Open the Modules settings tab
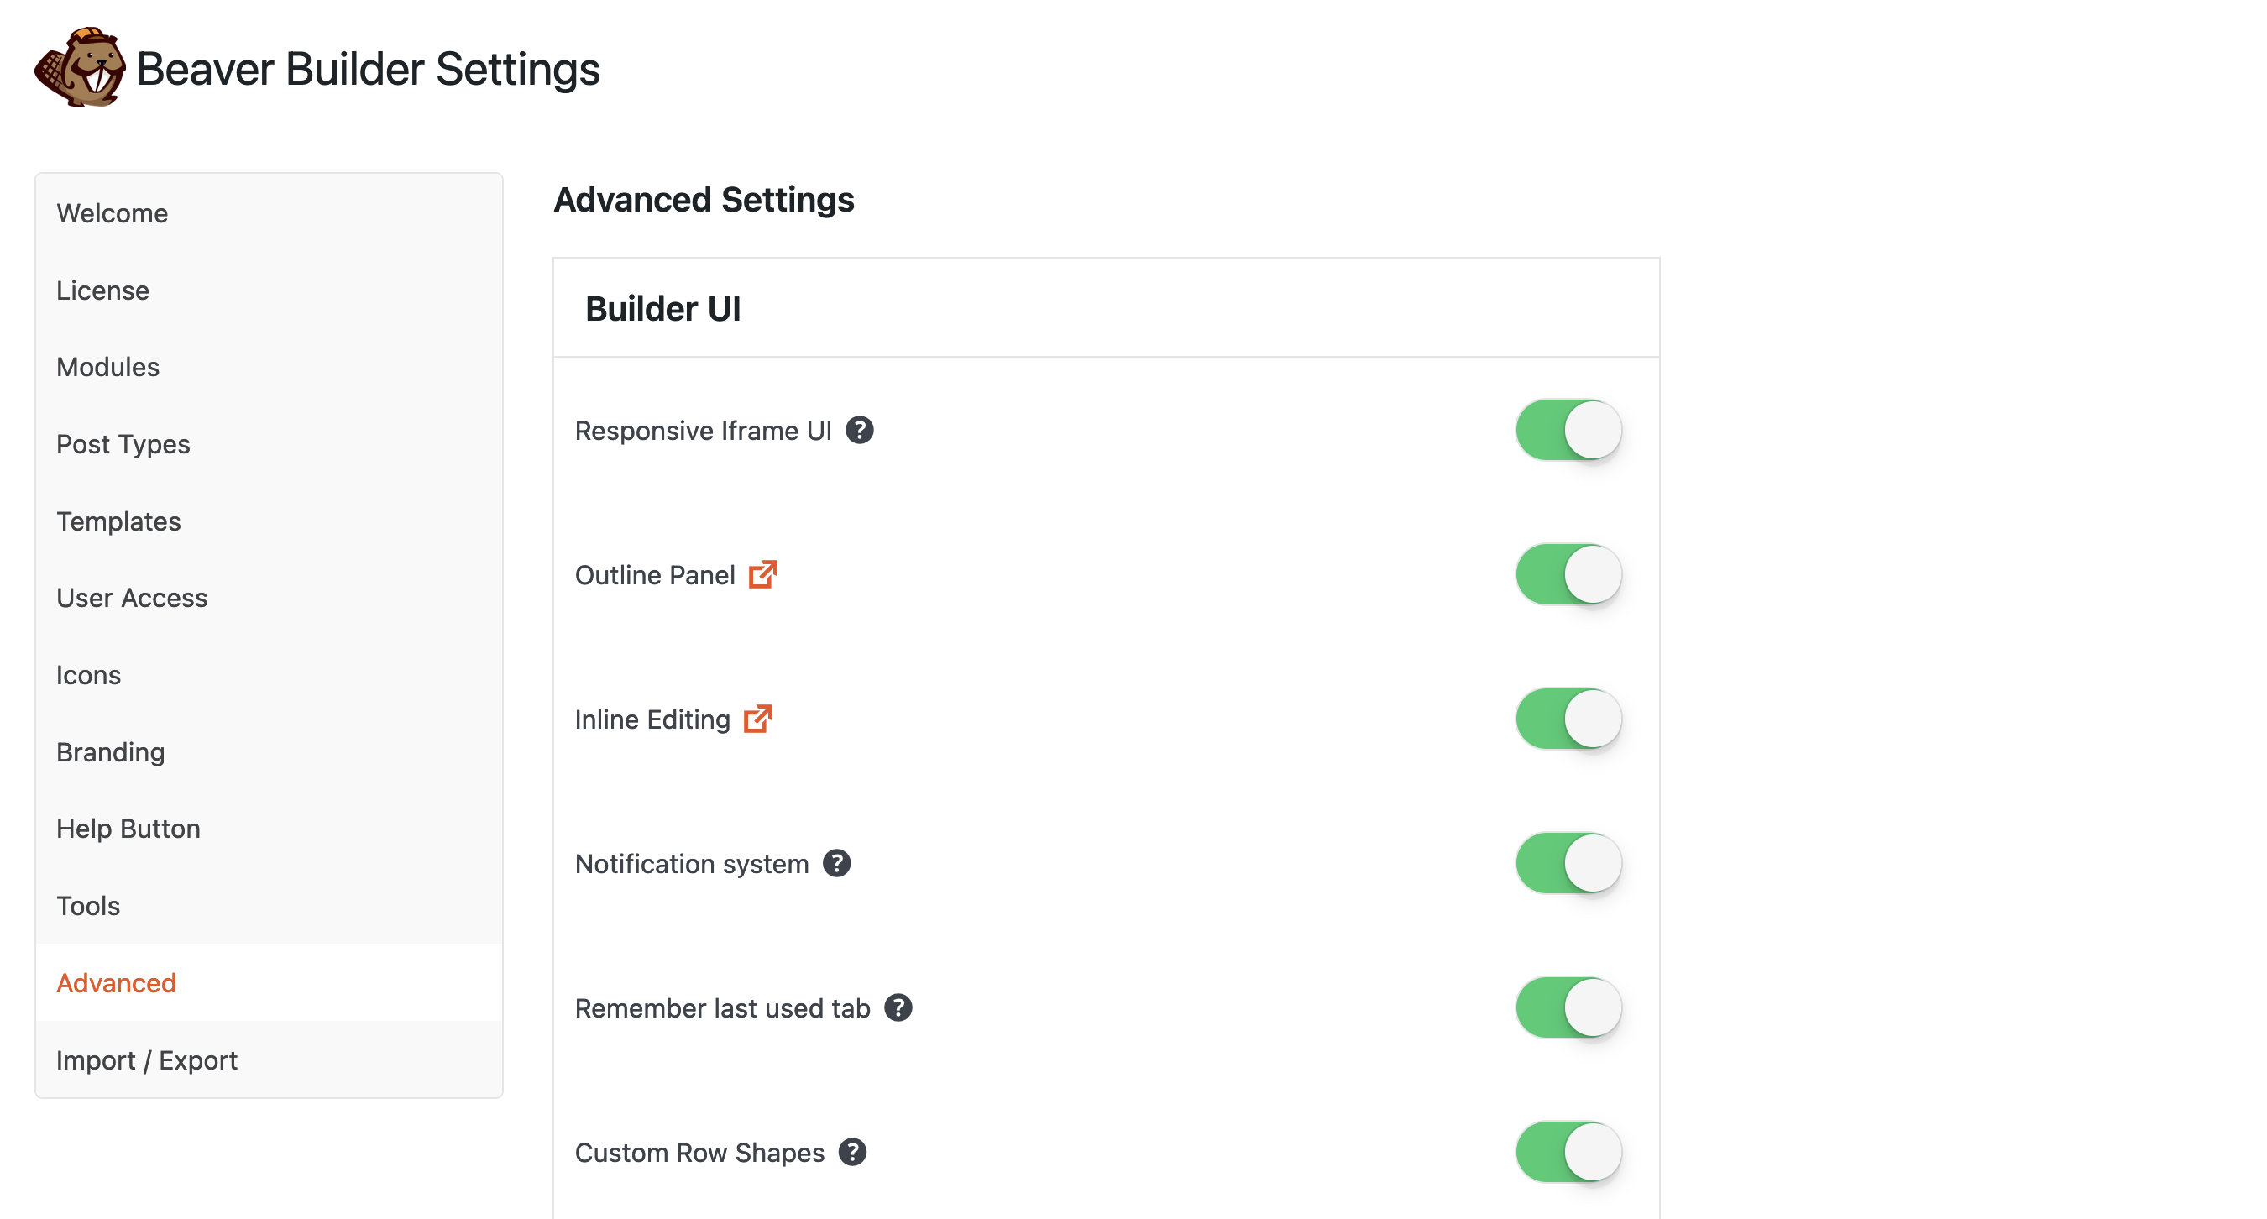Image resolution: width=2267 pixels, height=1219 pixels. click(107, 367)
